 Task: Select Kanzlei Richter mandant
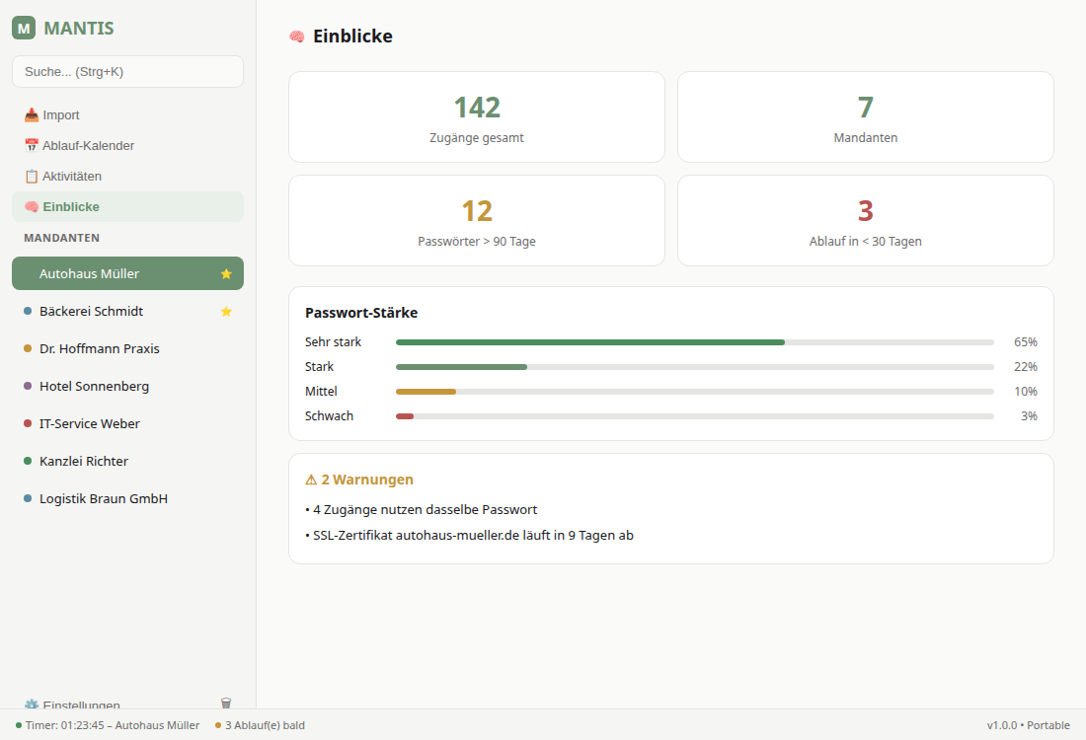[84, 462]
